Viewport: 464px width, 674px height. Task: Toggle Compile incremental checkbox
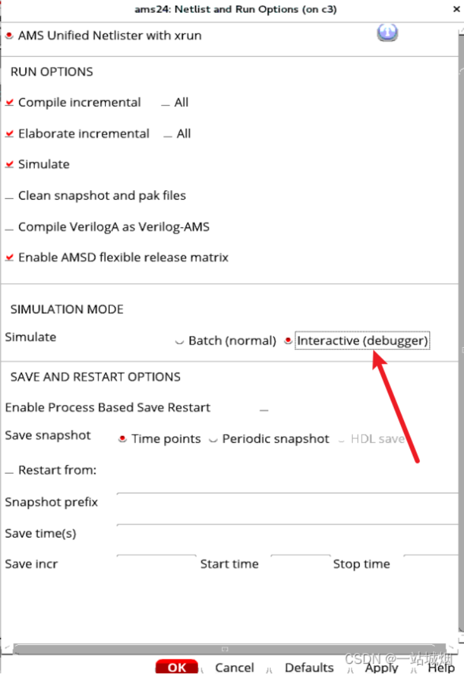pyautogui.click(x=9, y=102)
